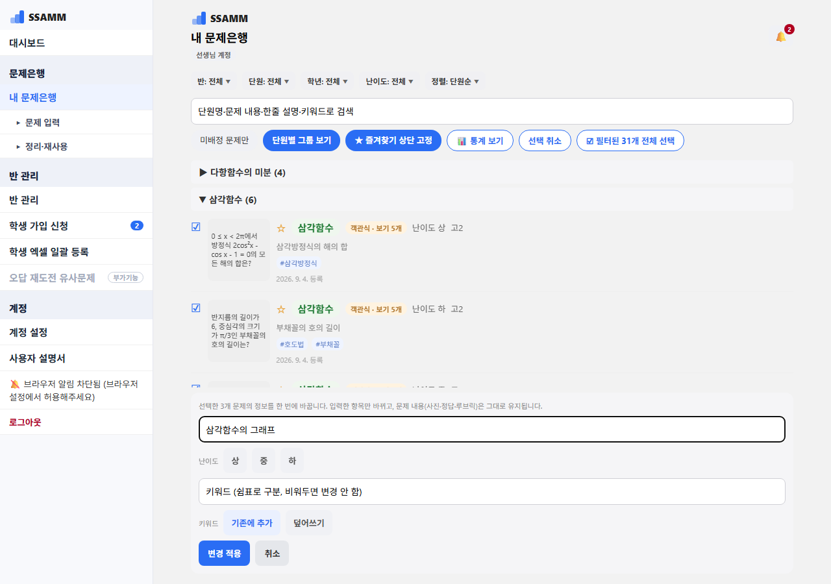The image size is (831, 584).
Task: Click the 삼각함수의 그래프 unit name field
Action: 492,429
